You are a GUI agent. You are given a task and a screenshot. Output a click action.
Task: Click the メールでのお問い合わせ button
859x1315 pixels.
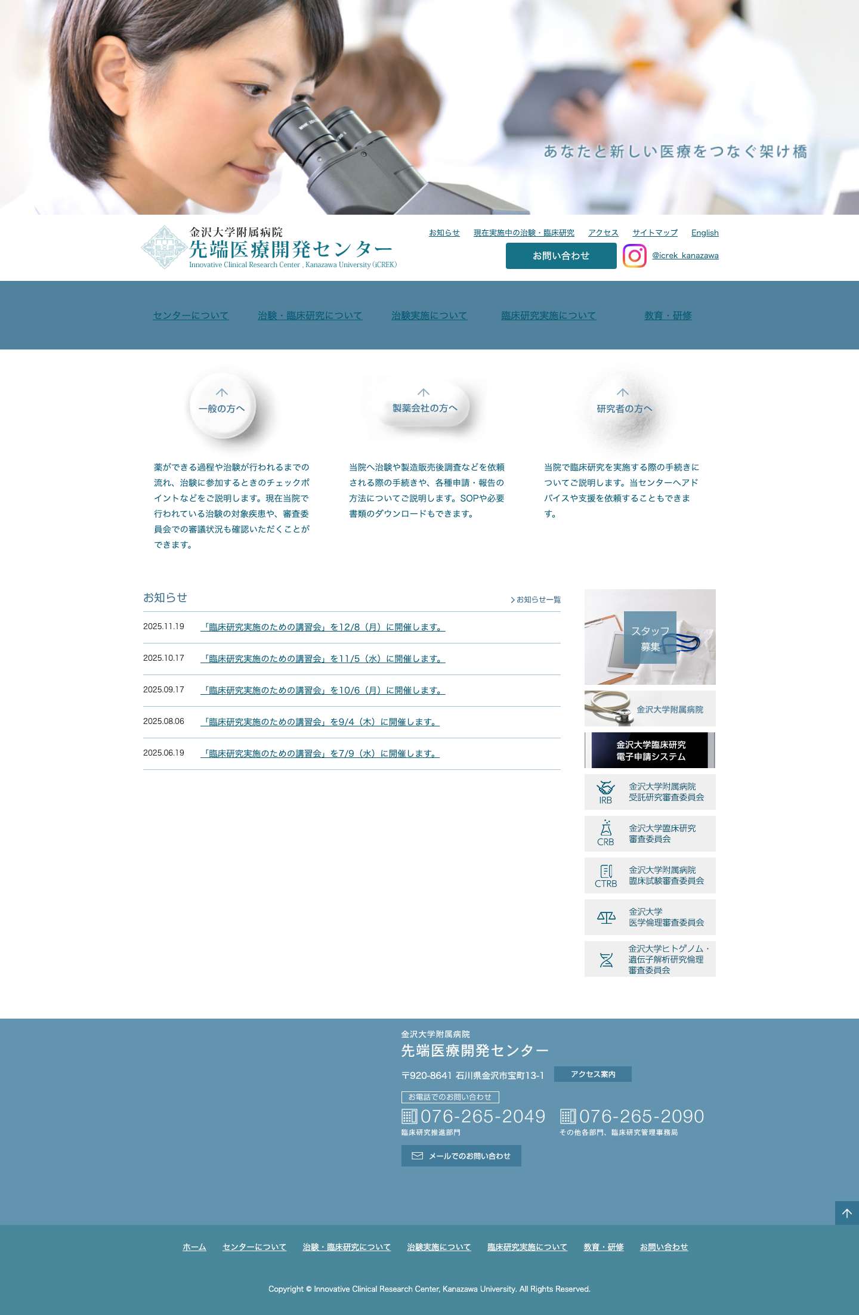(x=461, y=1156)
